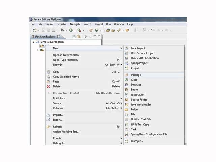This screenshot has width=216, height=162.
Task: Select Spring Bean Configuration File
Action: (x=154, y=134)
